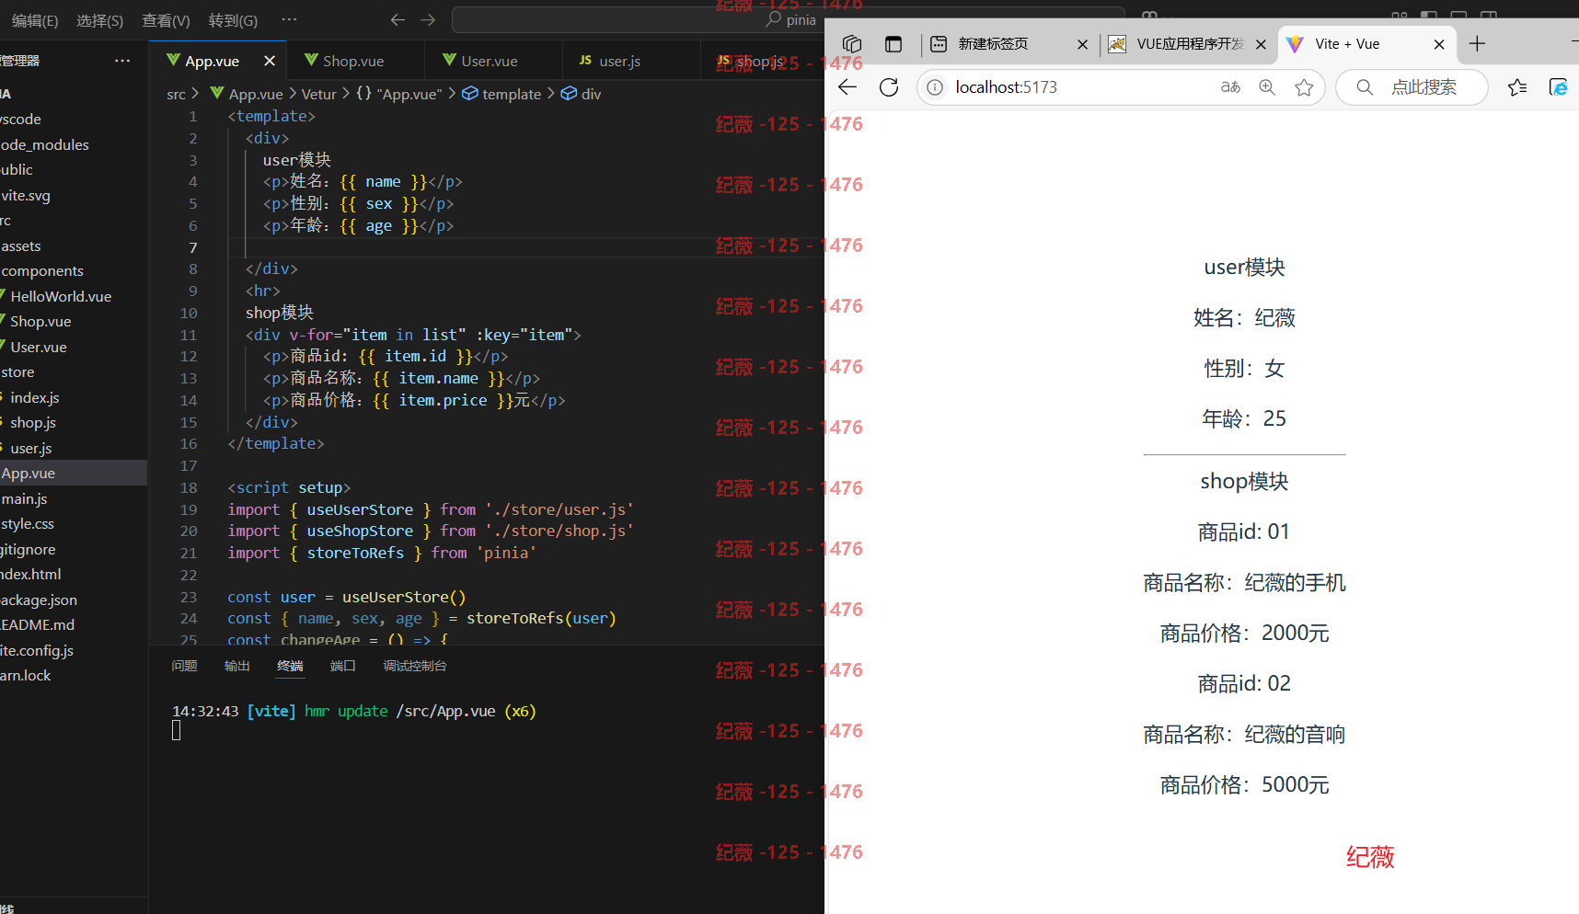Screen dimensions: 1579x914
Task: Open the explorer panel more actions ellipsis
Action: [x=122, y=61]
